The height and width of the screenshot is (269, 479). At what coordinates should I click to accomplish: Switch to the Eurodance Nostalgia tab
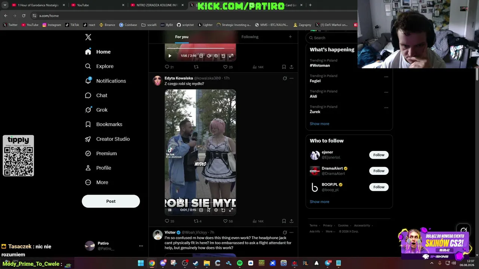coord(39,5)
